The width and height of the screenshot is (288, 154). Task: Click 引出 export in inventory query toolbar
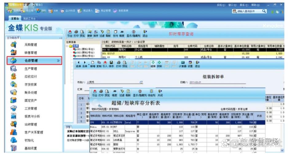[x=70, y=34]
